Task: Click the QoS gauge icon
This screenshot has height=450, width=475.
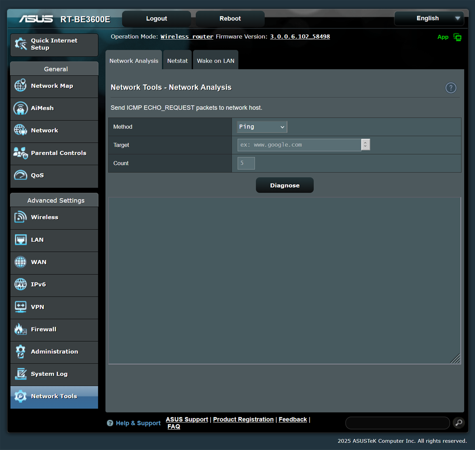Action: click(x=21, y=175)
